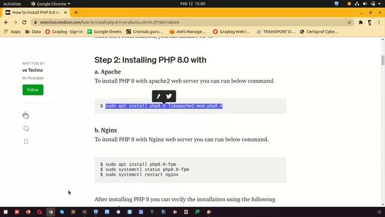Open the Chrome profile avatar
The height and width of the screenshot is (217, 385).
370,22
